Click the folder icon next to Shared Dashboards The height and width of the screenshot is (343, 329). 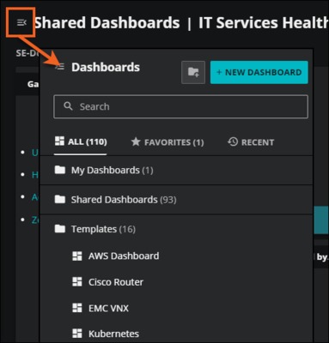pos(60,199)
